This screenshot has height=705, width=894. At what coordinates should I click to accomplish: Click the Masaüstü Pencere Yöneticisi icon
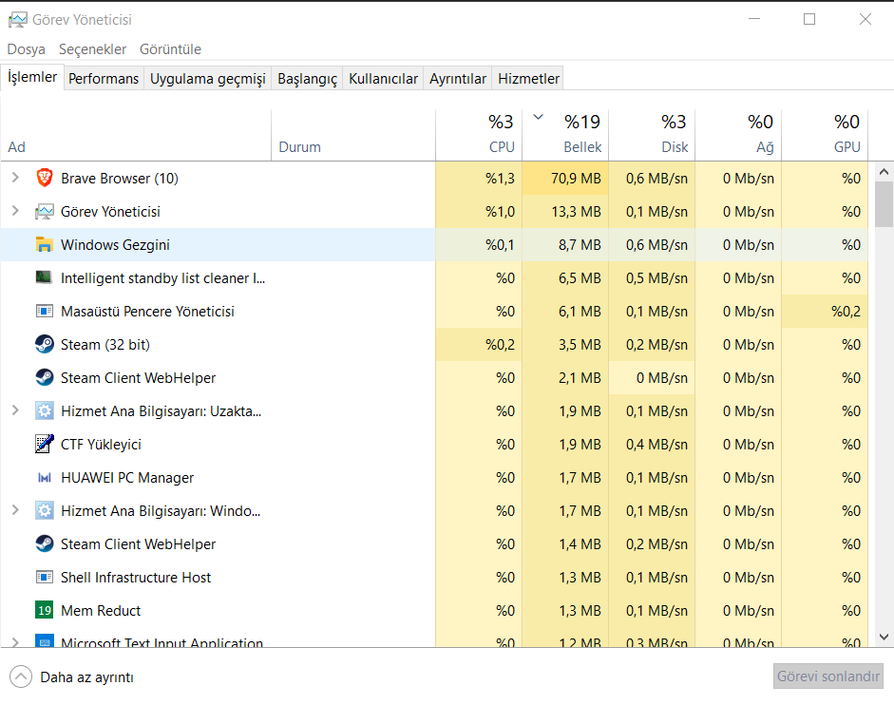tap(44, 311)
